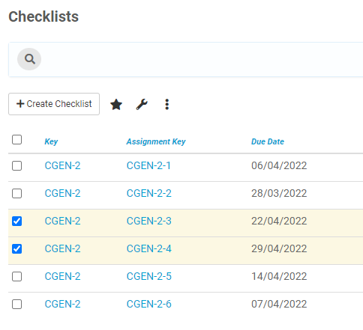This screenshot has height=330, width=363.
Task: Open assignment link CGEN-2-4
Action: (149, 248)
